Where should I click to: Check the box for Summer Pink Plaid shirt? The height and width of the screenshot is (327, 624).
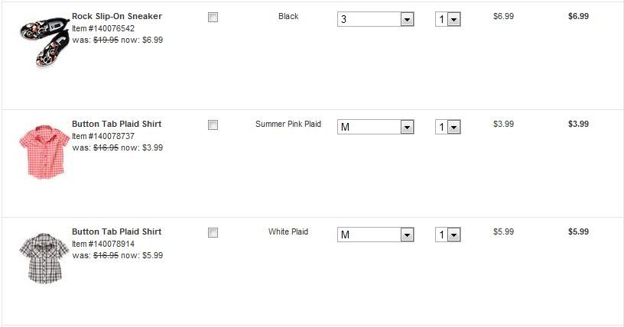pyautogui.click(x=213, y=125)
